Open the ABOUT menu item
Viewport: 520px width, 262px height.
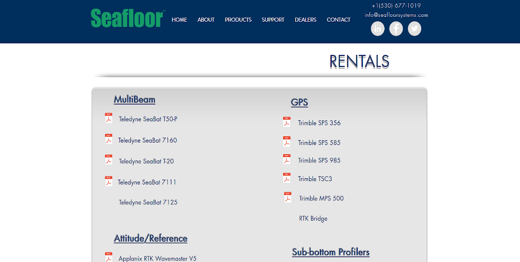point(206,20)
